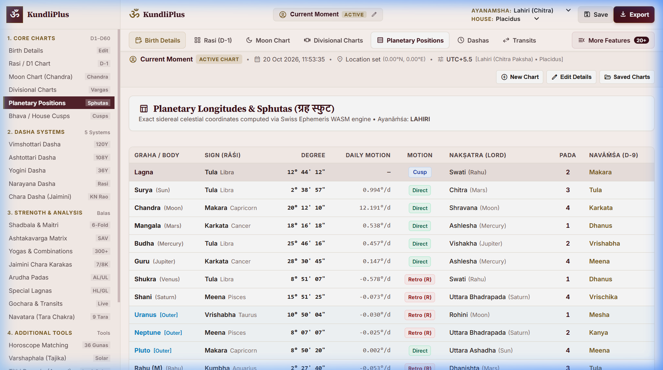Viewport: 663px width, 370px height.
Task: Open Divisional Charts tab
Action: pos(333,40)
